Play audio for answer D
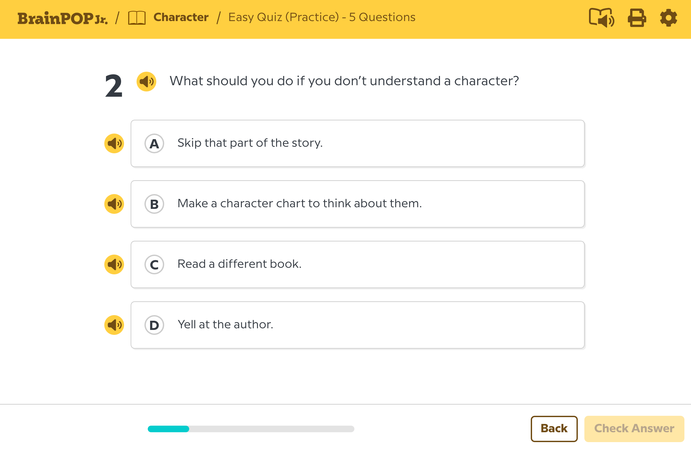 114,325
